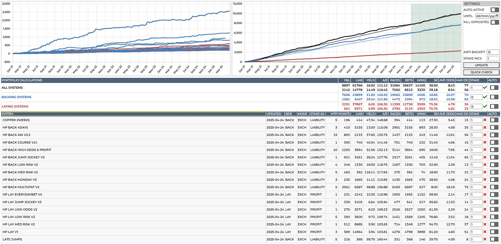Click the red X for HP BACK COURSE V2.1
The image size is (501, 244).
(x=485, y=142)
